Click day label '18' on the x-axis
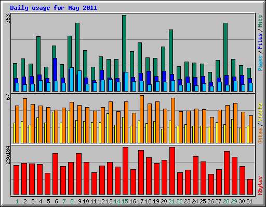266x207 pixels. coord(148,201)
